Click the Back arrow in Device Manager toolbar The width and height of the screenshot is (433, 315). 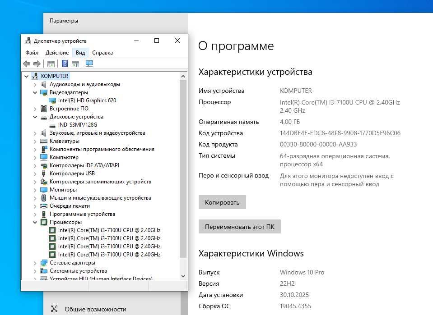point(27,64)
